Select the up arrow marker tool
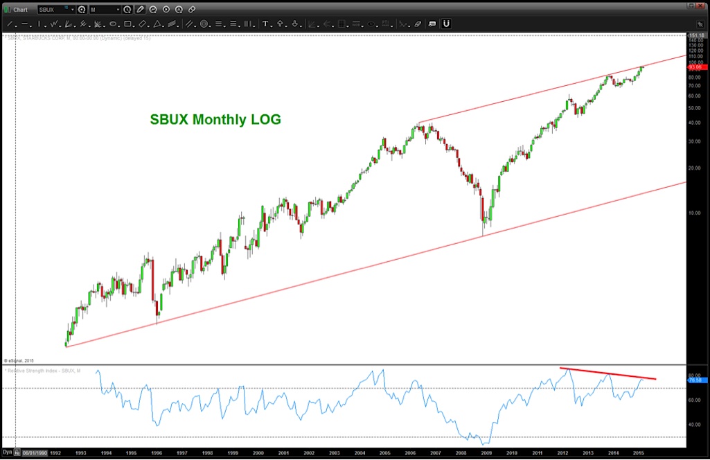Viewport: 710px width, 460px height. pyautogui.click(x=281, y=24)
